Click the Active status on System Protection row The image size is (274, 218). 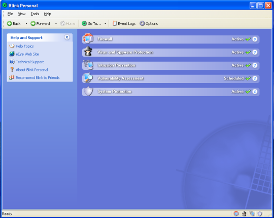tap(237, 92)
